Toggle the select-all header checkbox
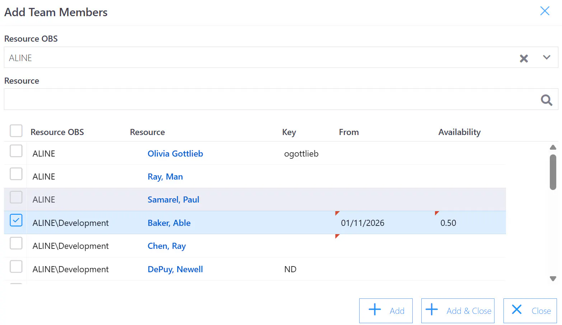 point(16,131)
